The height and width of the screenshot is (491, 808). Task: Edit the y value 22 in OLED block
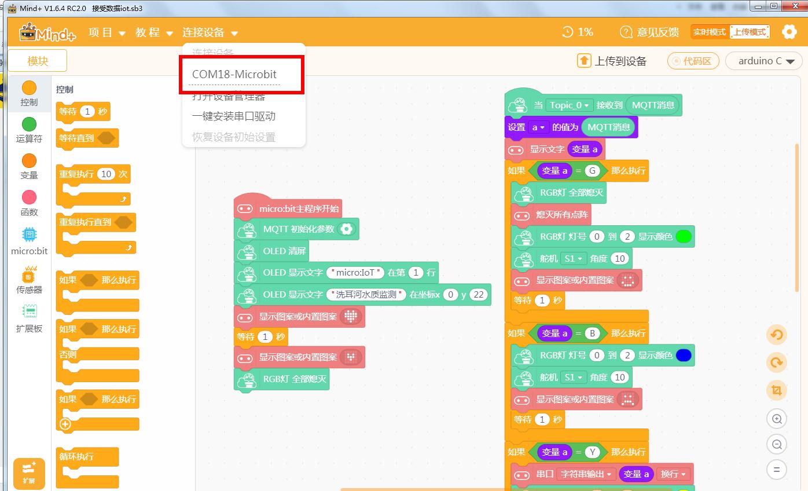[478, 294]
